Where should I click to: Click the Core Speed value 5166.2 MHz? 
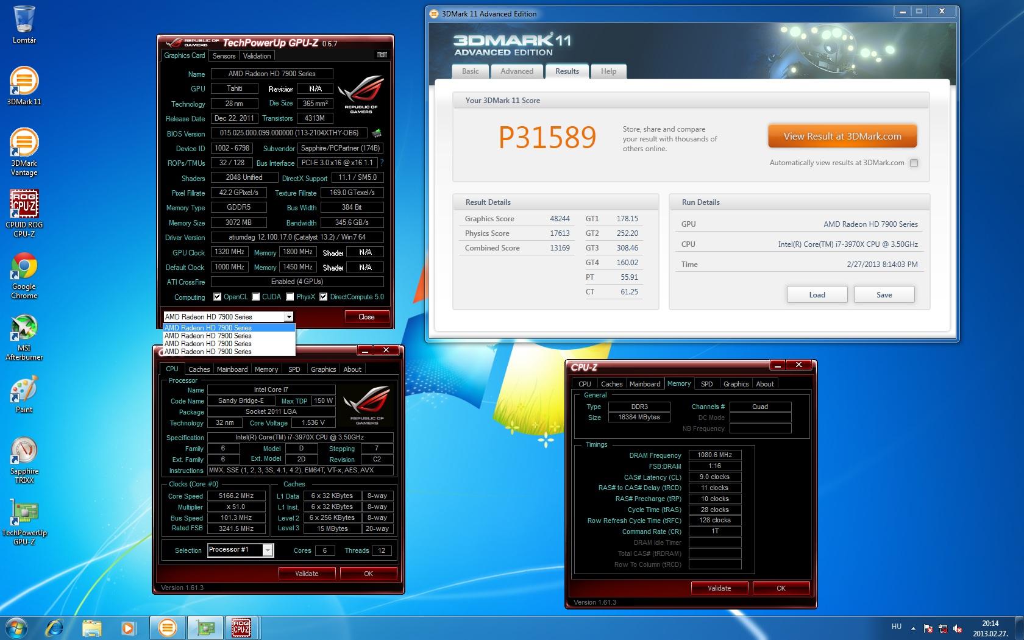point(236,496)
